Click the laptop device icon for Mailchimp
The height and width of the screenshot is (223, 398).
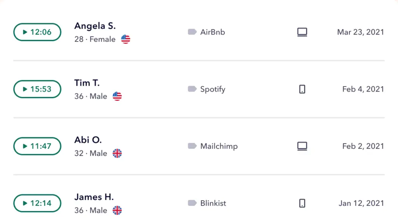pyautogui.click(x=302, y=146)
